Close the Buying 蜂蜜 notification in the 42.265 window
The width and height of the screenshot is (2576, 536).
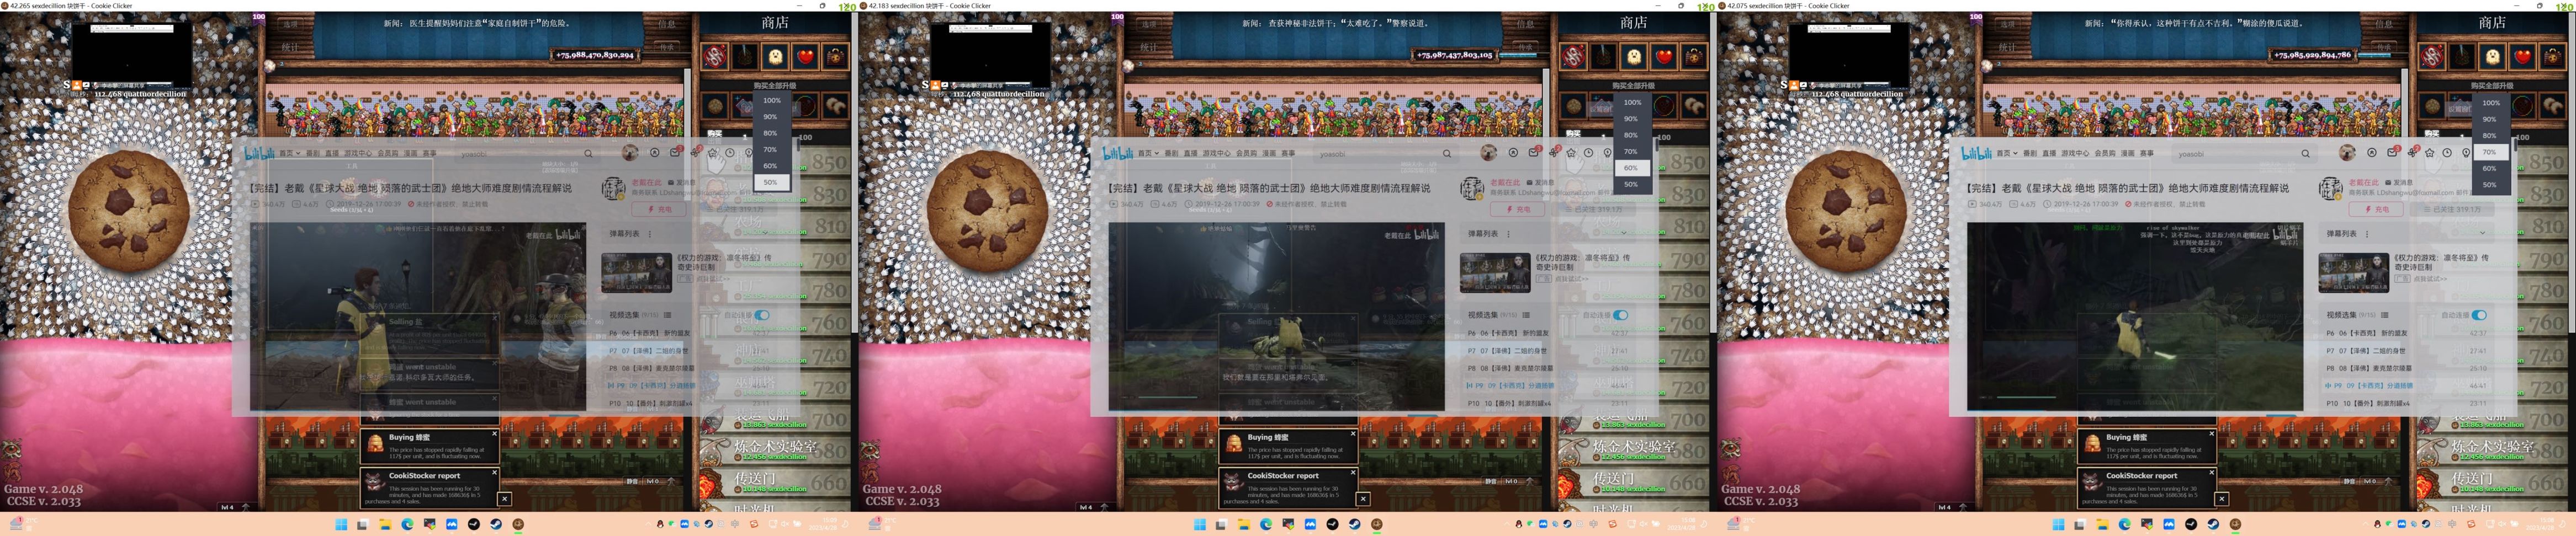point(494,434)
